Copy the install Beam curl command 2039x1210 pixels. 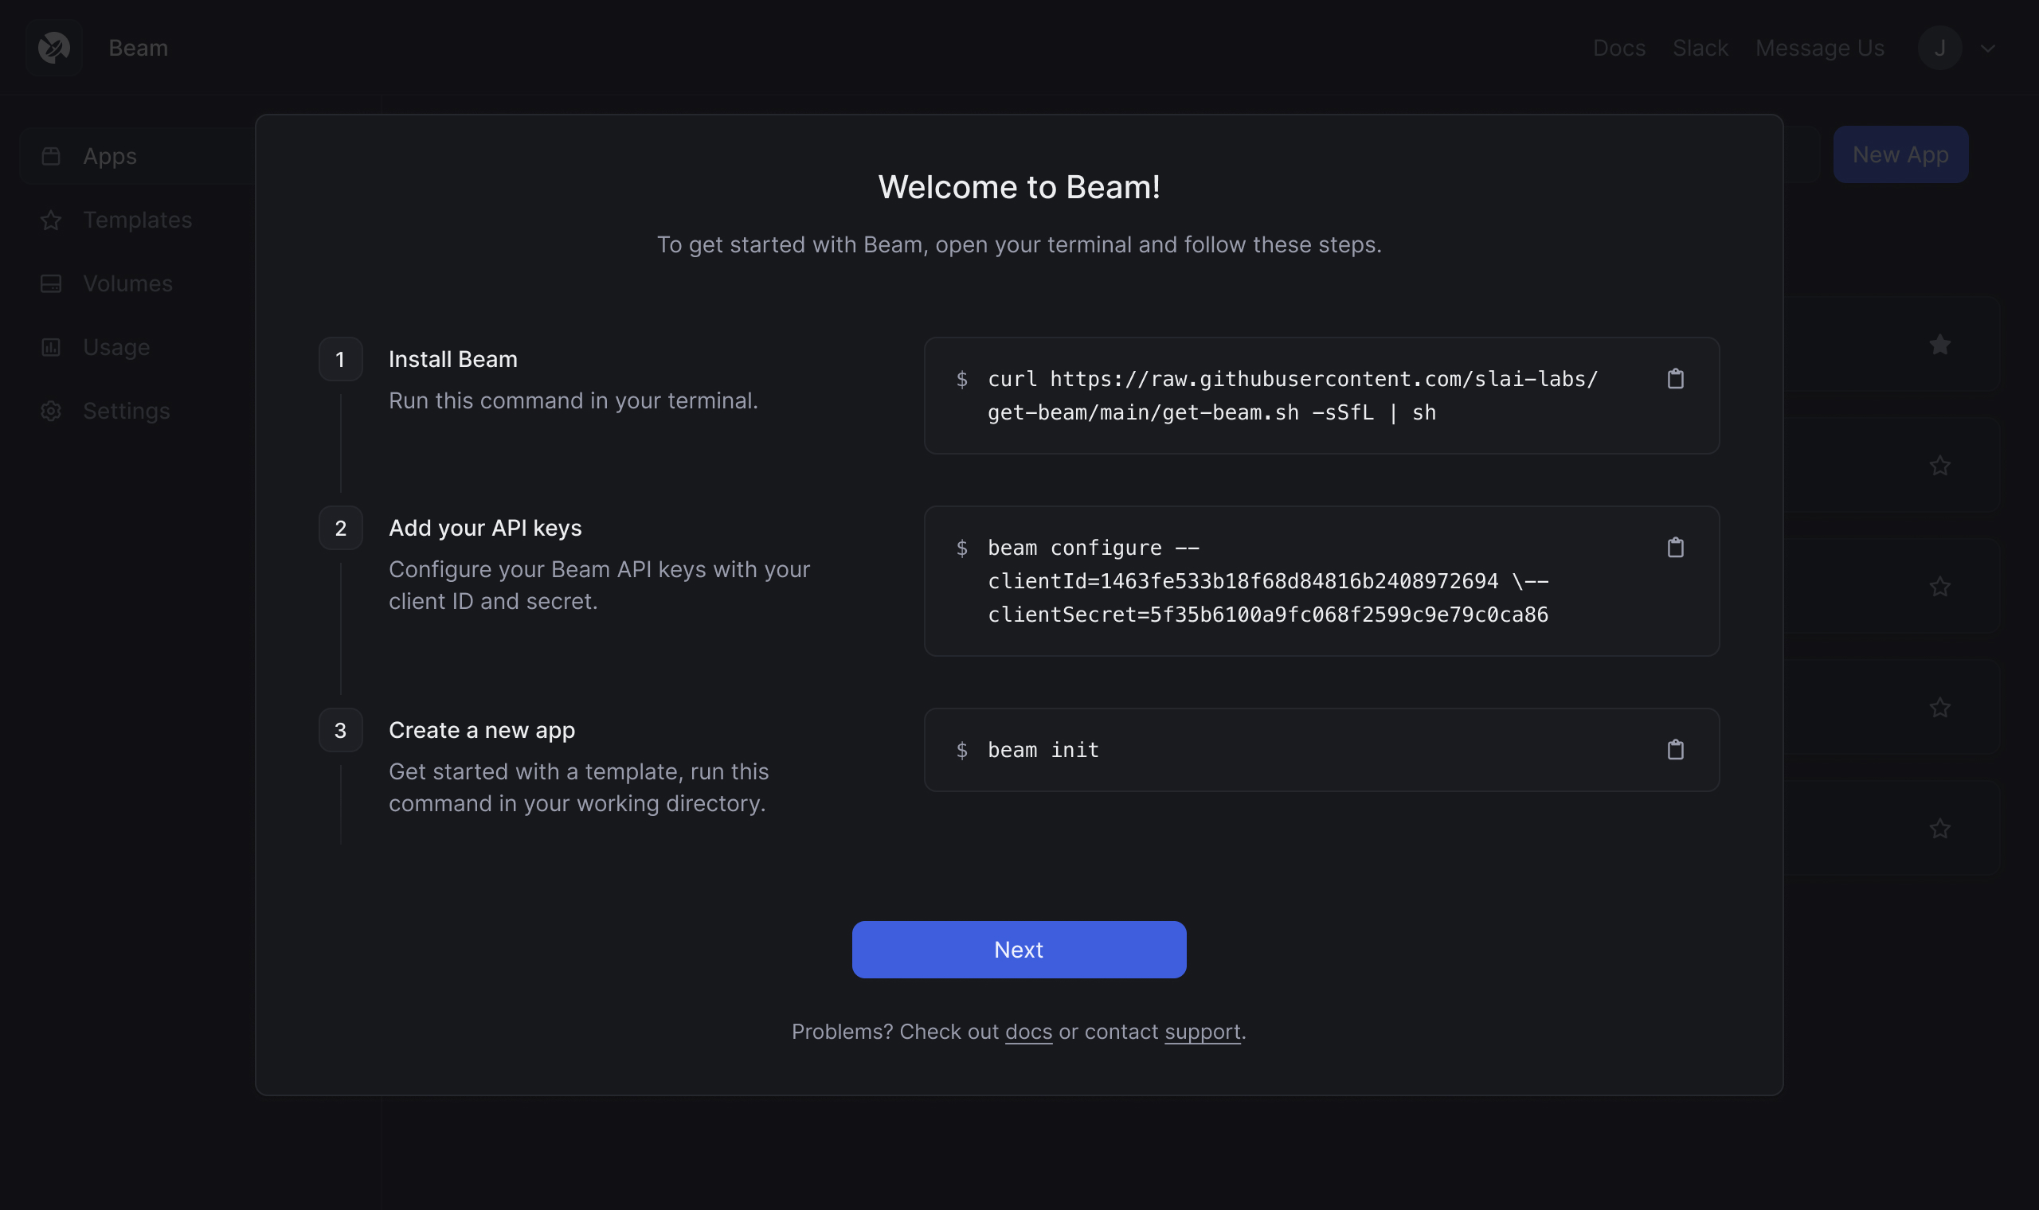click(x=1676, y=377)
